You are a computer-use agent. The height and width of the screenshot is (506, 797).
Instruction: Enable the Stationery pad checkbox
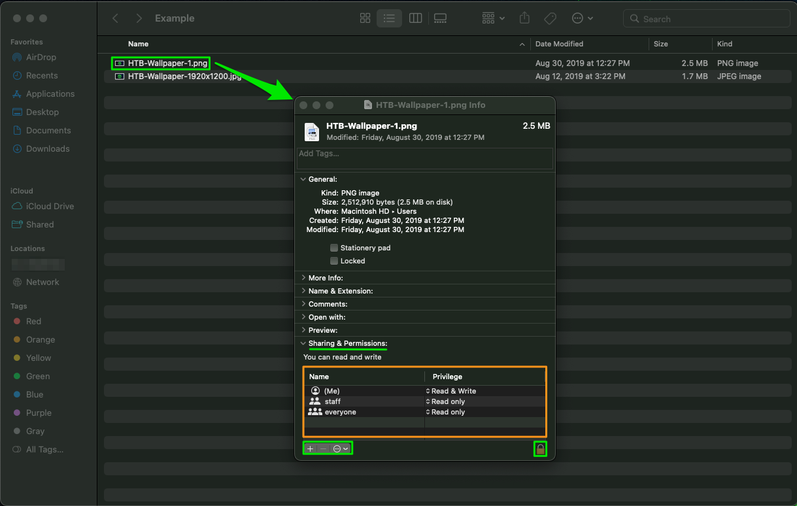[334, 248]
